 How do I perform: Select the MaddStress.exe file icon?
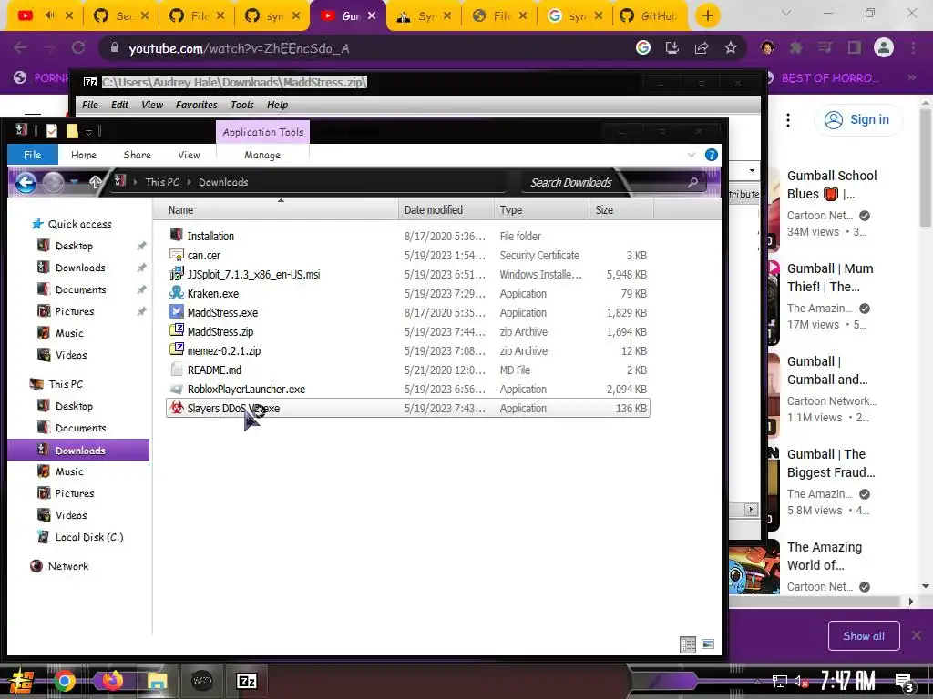tap(177, 312)
